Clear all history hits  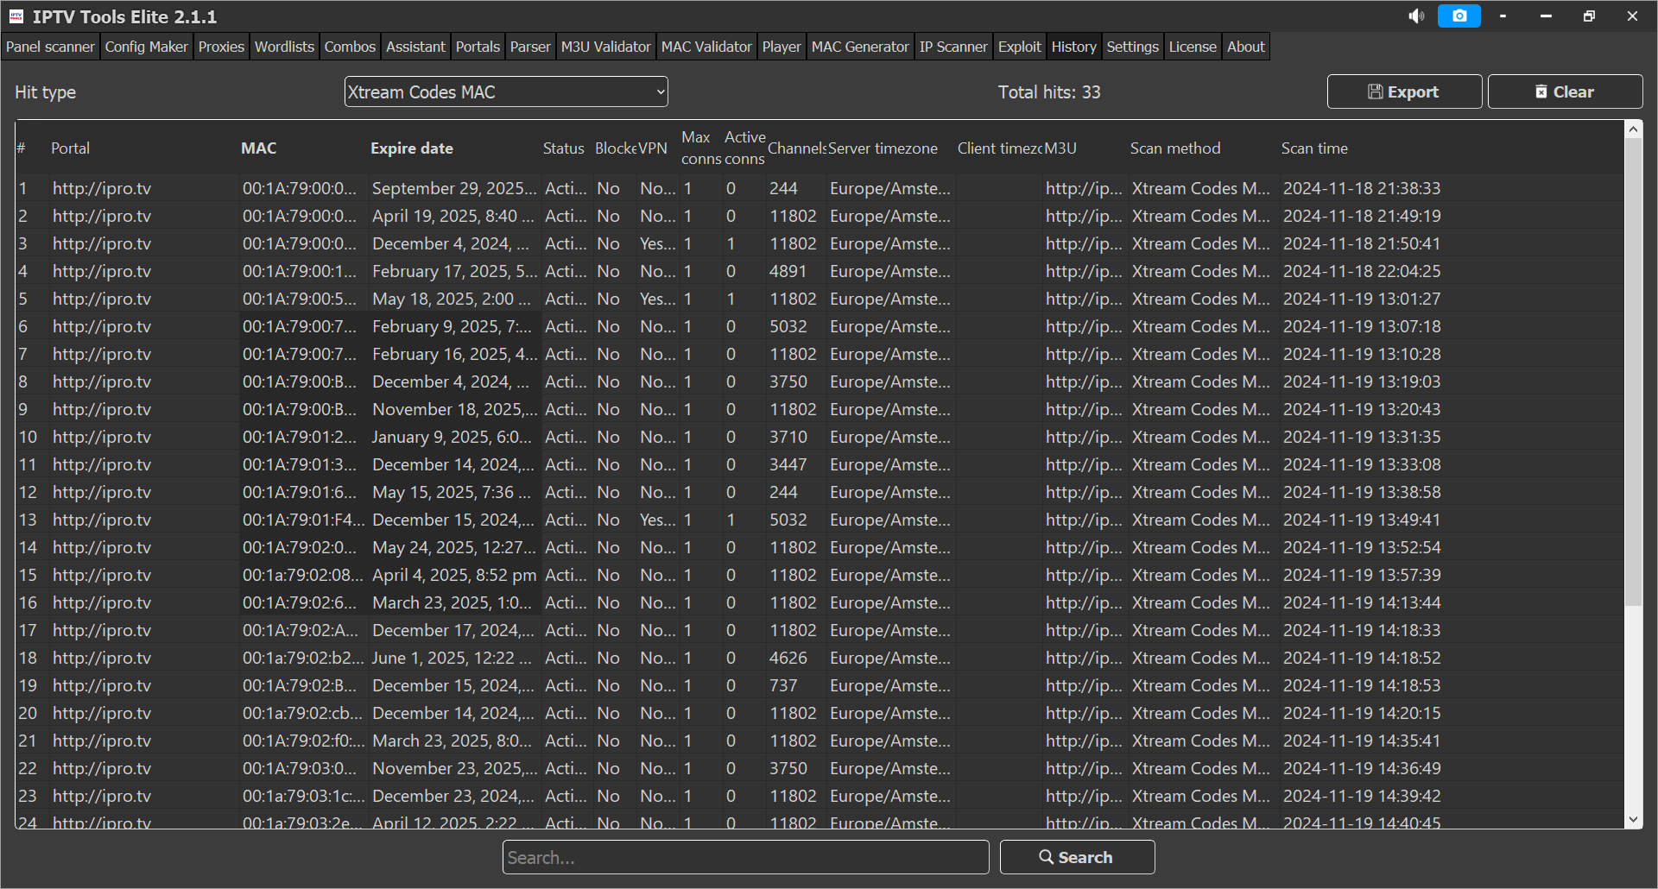(x=1565, y=91)
